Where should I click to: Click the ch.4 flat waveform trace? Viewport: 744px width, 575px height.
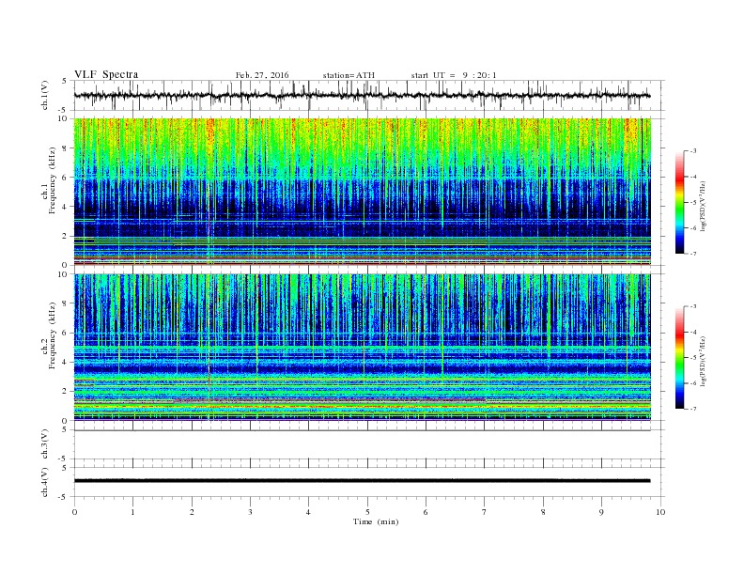363,481
